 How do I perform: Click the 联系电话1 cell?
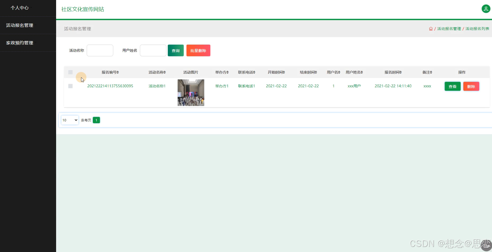point(246,86)
